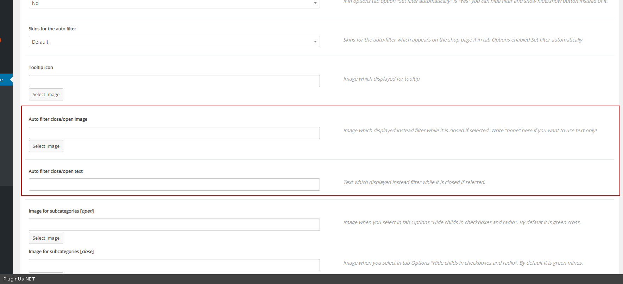Click the 'Skins for the auto filter' label
This screenshot has height=284, width=623.
52,29
